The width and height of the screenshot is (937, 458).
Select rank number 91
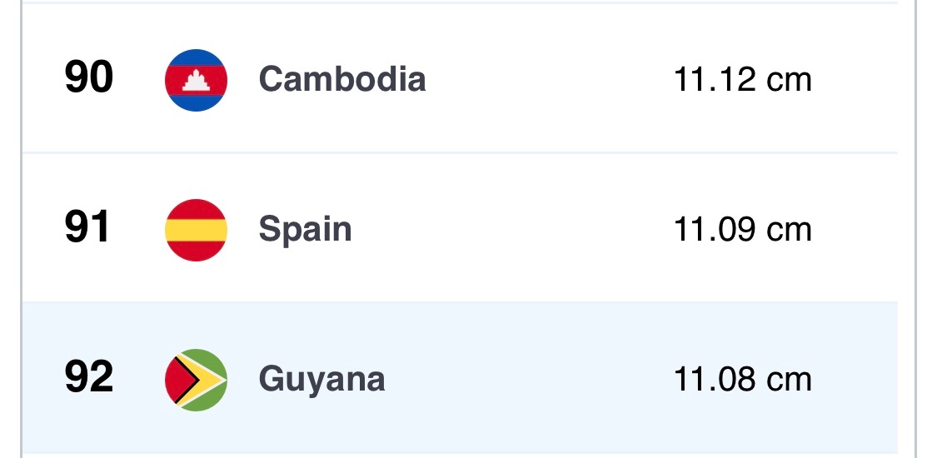tap(87, 229)
